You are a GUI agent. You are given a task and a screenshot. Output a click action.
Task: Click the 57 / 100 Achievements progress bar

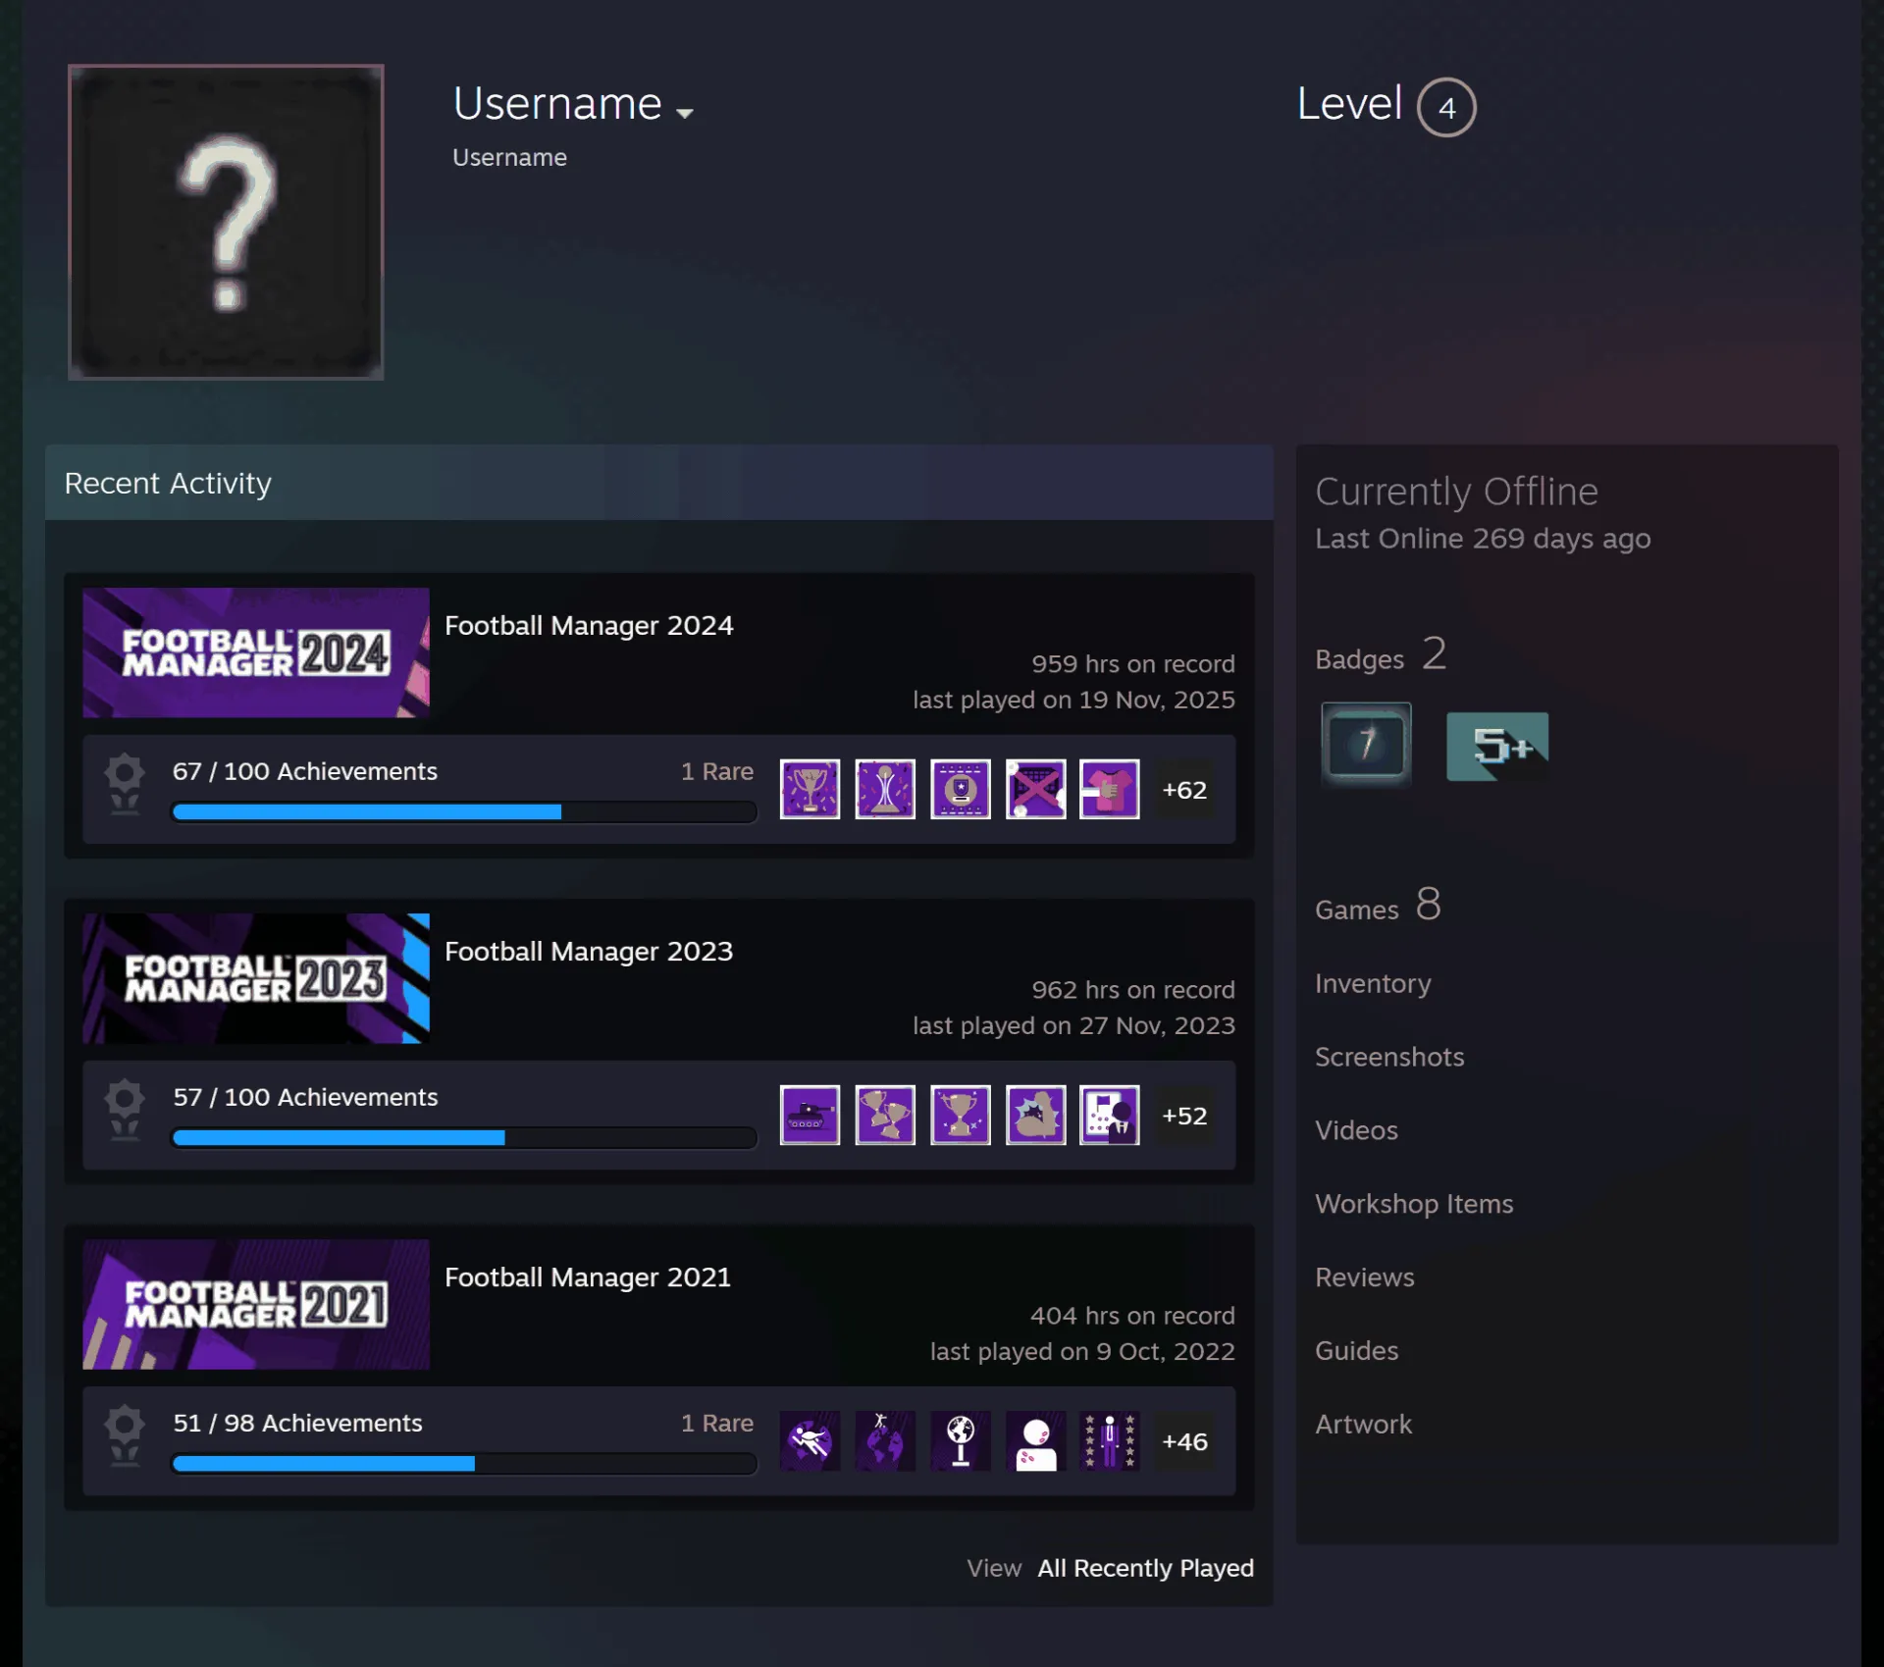(x=464, y=1137)
